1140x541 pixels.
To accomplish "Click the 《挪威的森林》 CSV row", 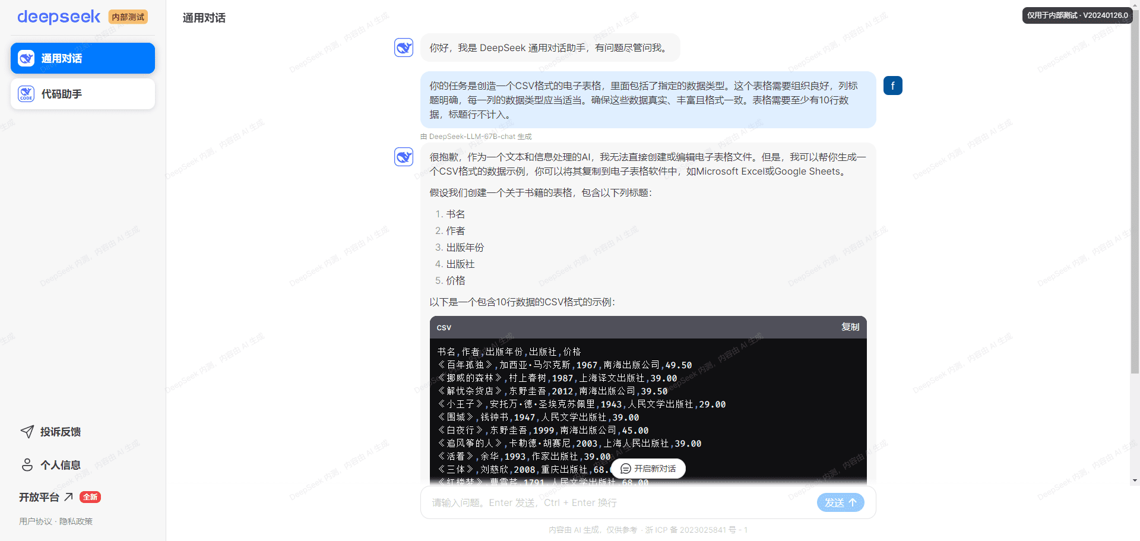I will click(557, 378).
